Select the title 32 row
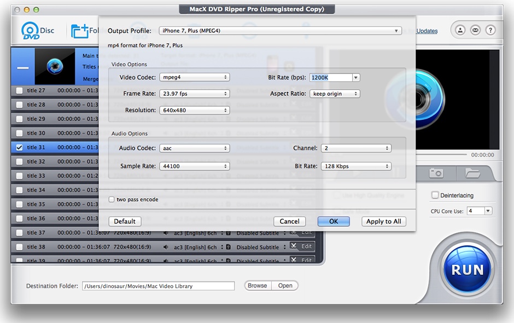The width and height of the screenshot is (514, 323). pos(55,161)
